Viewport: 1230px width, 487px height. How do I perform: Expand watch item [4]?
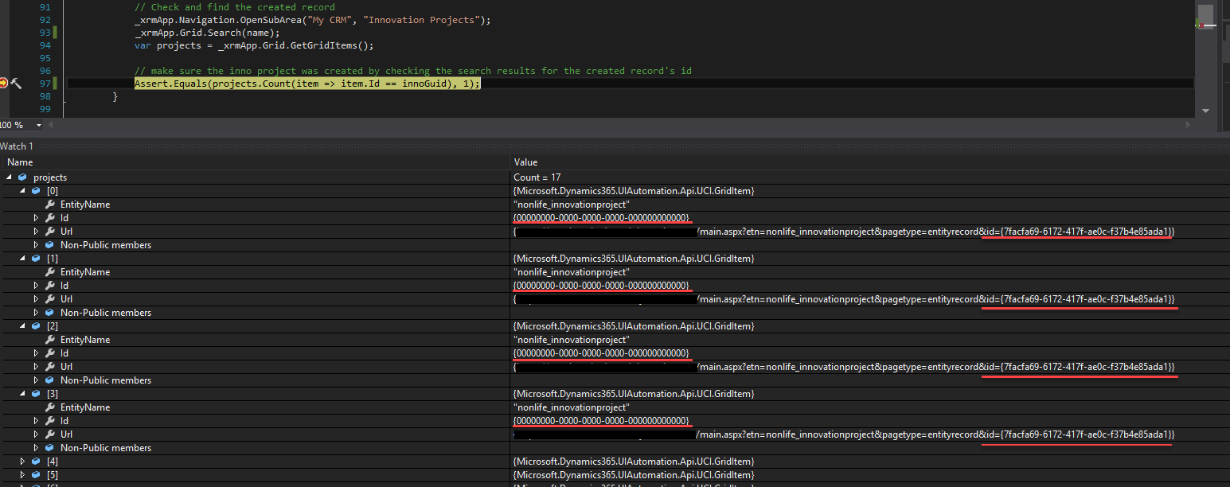click(x=22, y=461)
